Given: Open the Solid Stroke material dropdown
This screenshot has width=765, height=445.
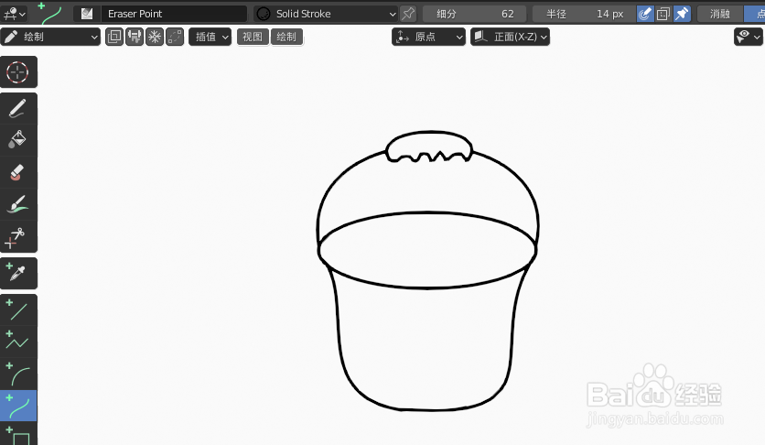Looking at the screenshot, I should (x=326, y=14).
